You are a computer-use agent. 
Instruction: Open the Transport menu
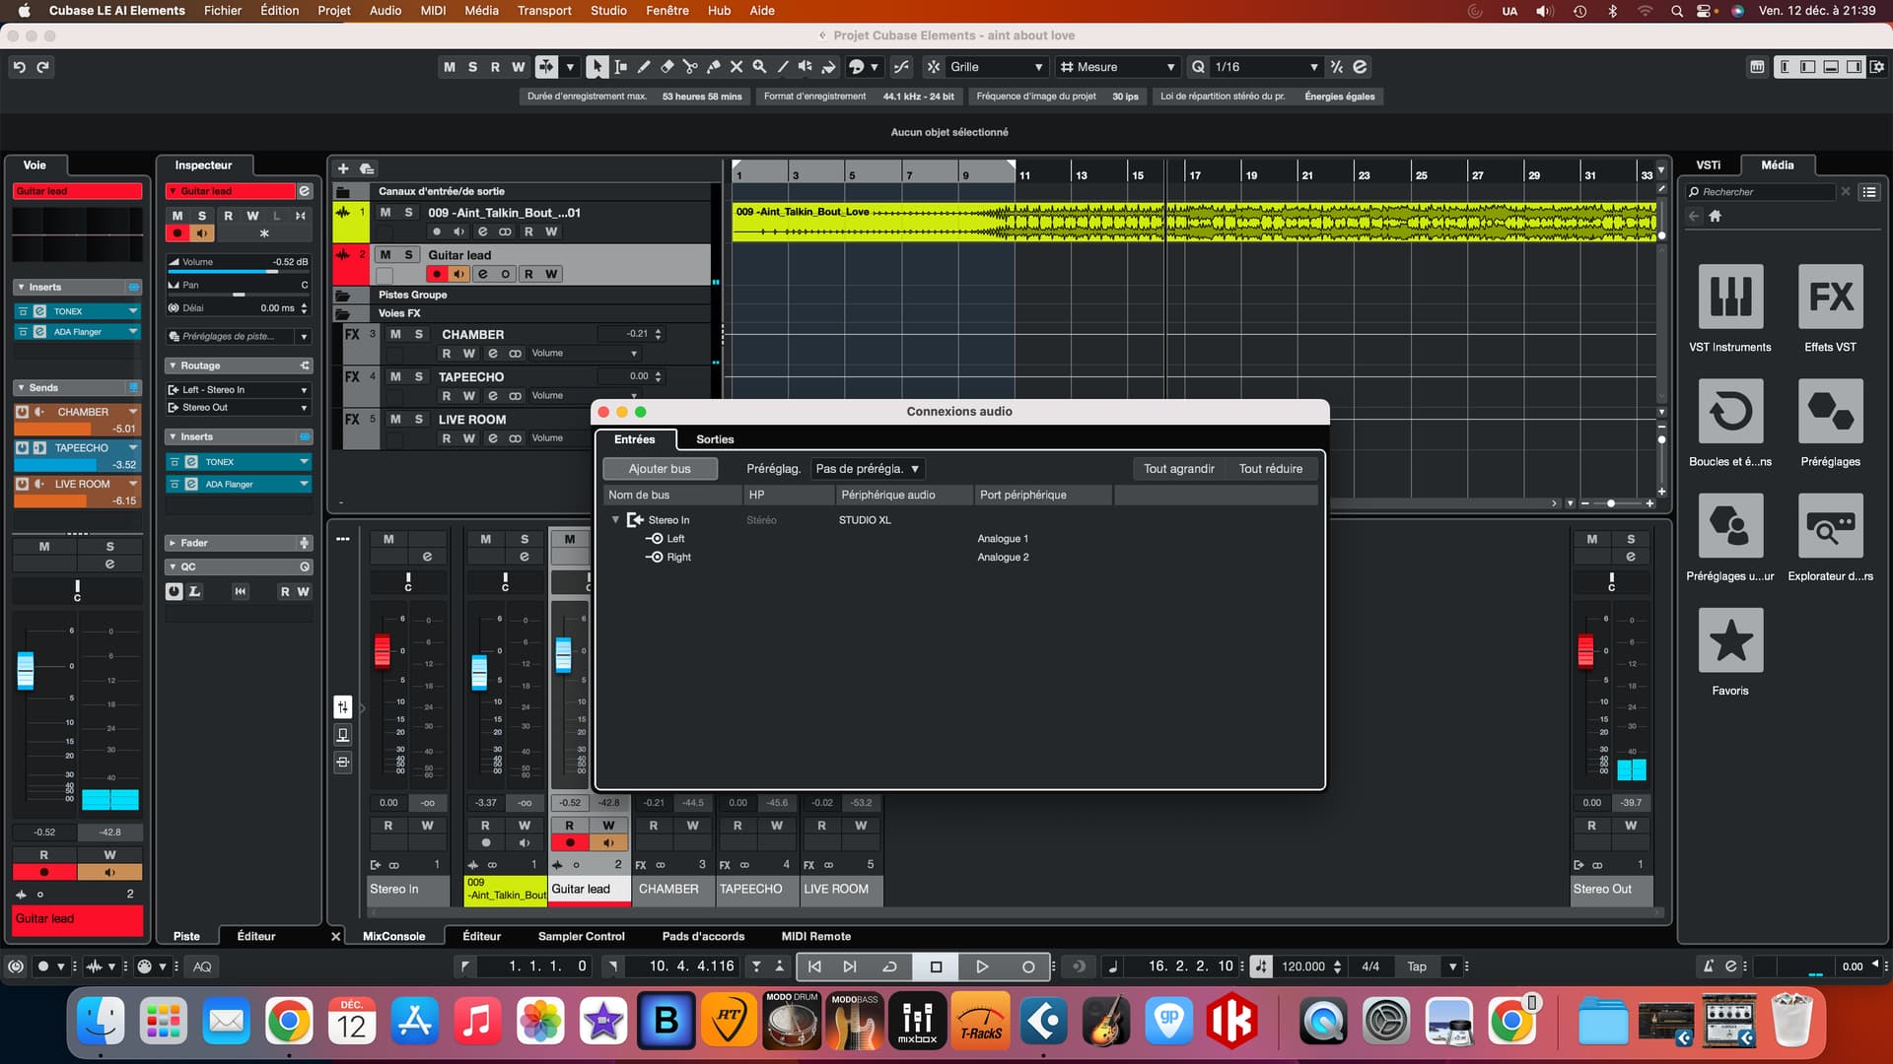544,11
